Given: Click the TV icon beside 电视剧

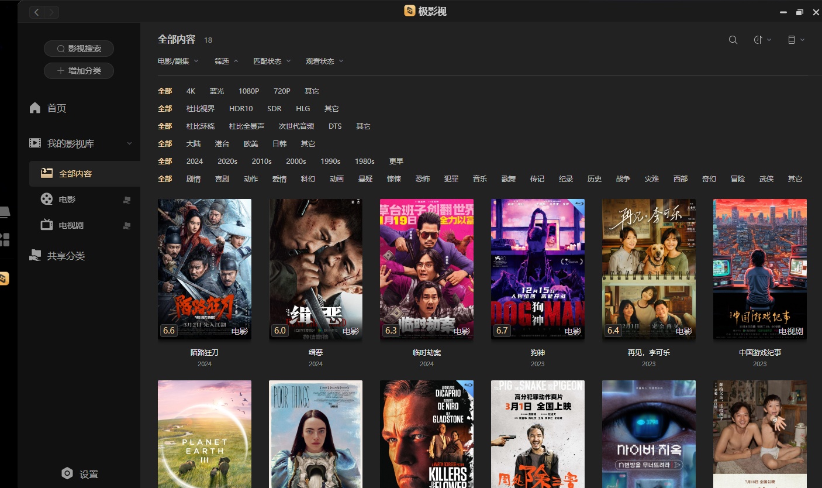Looking at the screenshot, I should [47, 225].
